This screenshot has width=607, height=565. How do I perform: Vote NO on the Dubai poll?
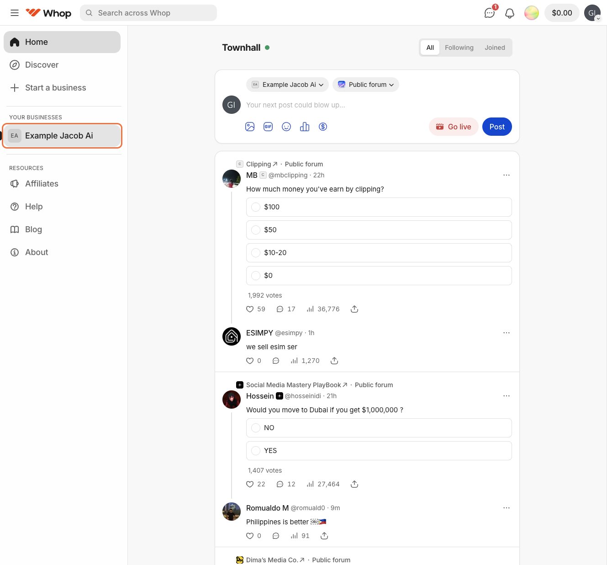pos(379,428)
